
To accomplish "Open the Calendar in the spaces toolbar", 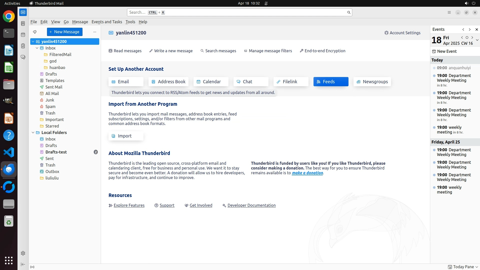I will [23, 35].
